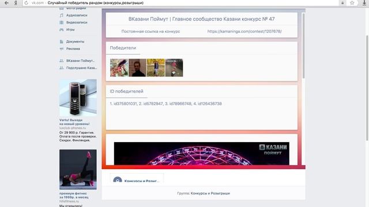Click the address bar page title
Viewport: 369px width, 207px height.
click(95, 3)
